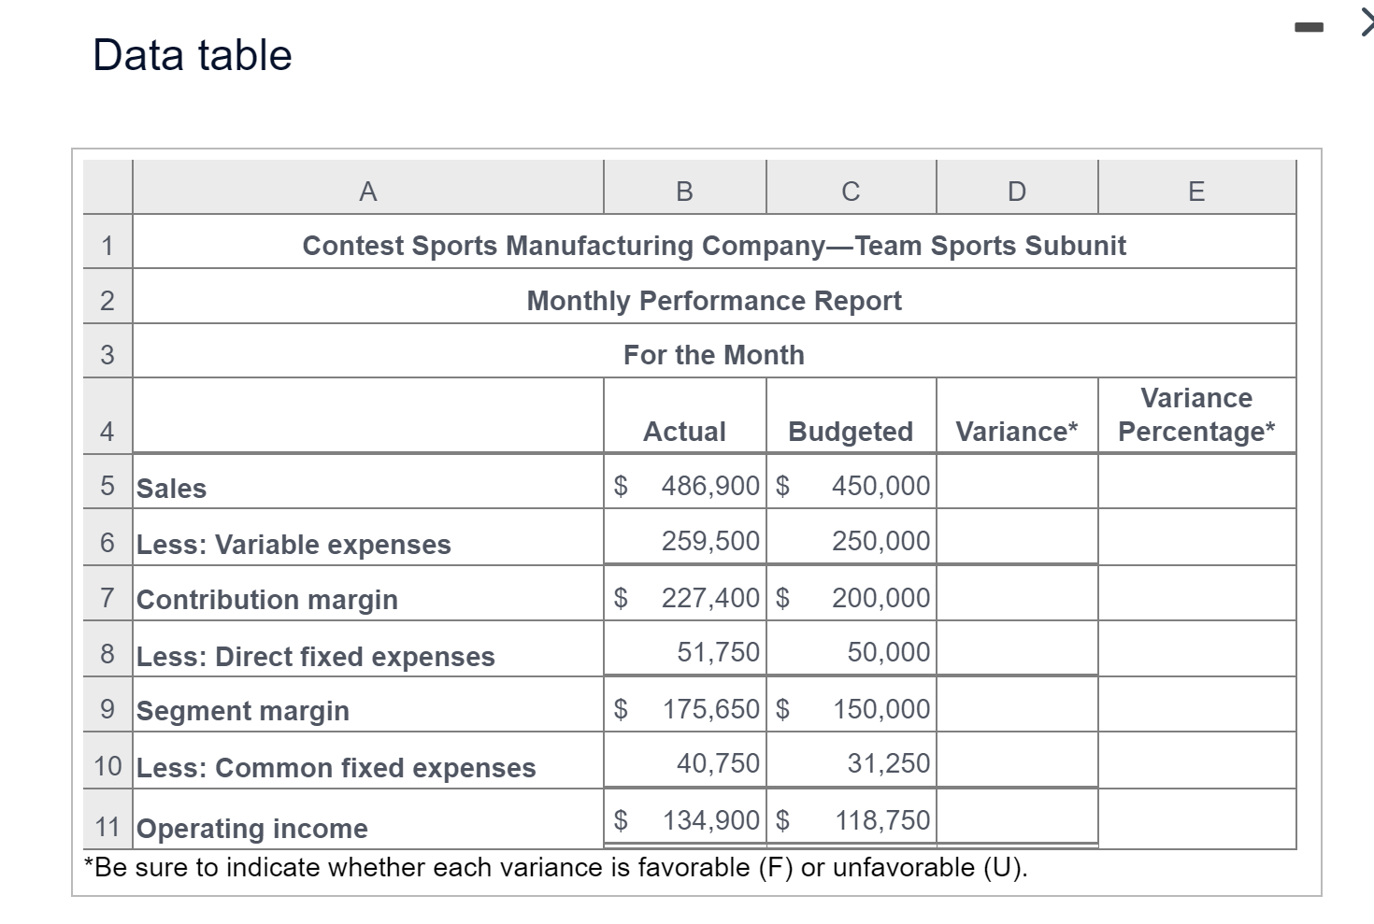
Task: Click the Actual column label in row 4
Action: (685, 431)
